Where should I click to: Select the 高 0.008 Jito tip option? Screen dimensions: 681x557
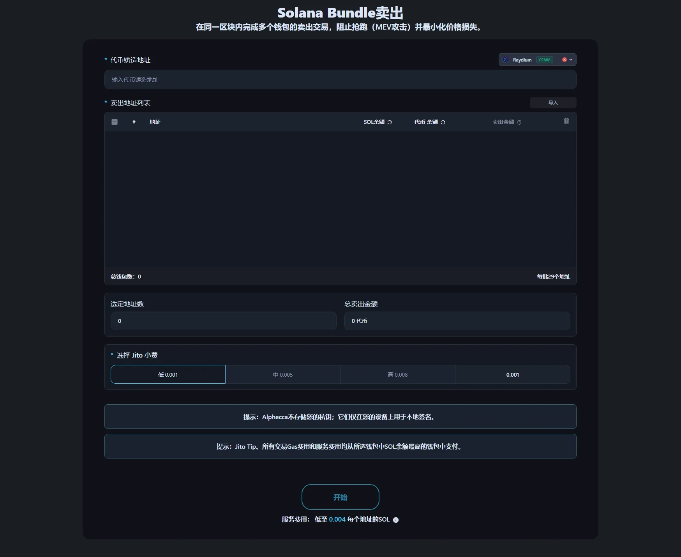point(398,374)
